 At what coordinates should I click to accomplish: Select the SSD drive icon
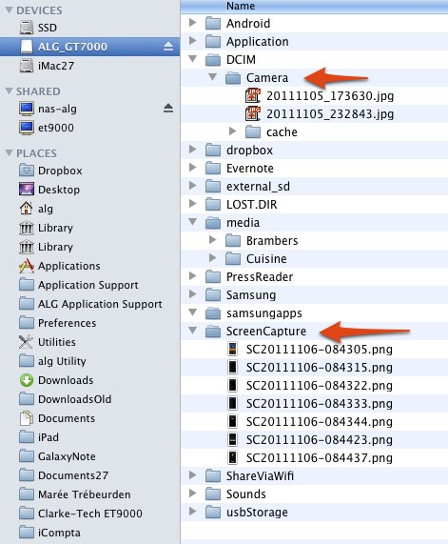point(27,28)
